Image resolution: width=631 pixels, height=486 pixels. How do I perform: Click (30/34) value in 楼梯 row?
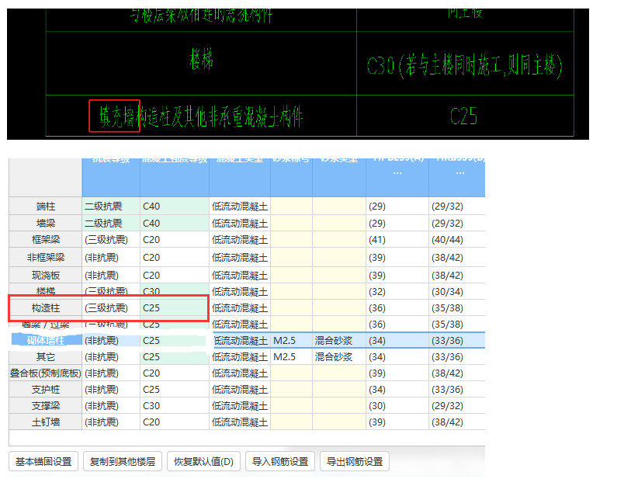456,291
